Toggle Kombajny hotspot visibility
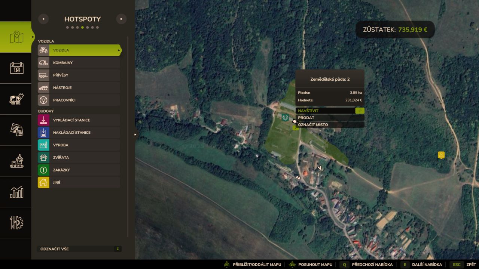 pos(79,62)
